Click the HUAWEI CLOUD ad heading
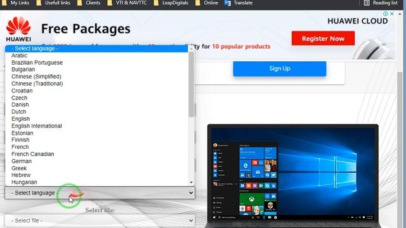406x228 pixels. [358, 21]
